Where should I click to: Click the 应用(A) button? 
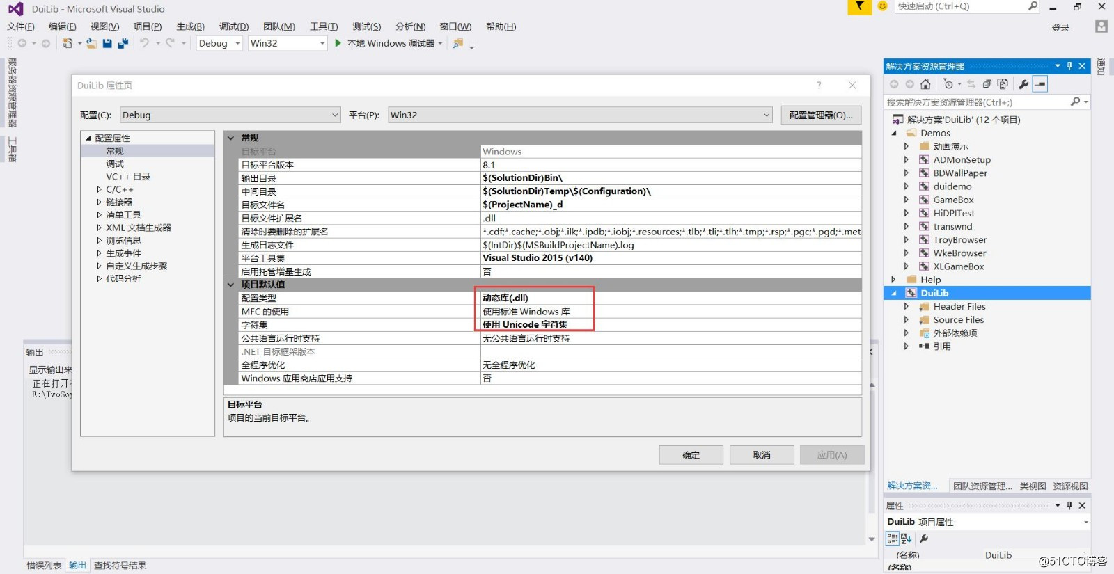[832, 455]
